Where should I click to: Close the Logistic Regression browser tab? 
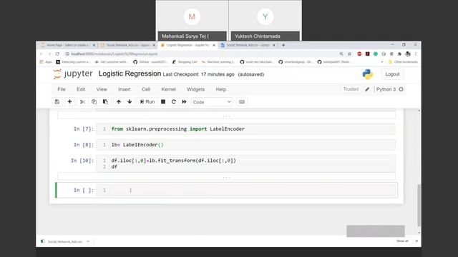click(214, 45)
